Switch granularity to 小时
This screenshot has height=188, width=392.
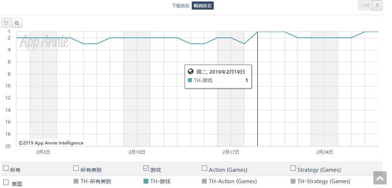[365, 6]
